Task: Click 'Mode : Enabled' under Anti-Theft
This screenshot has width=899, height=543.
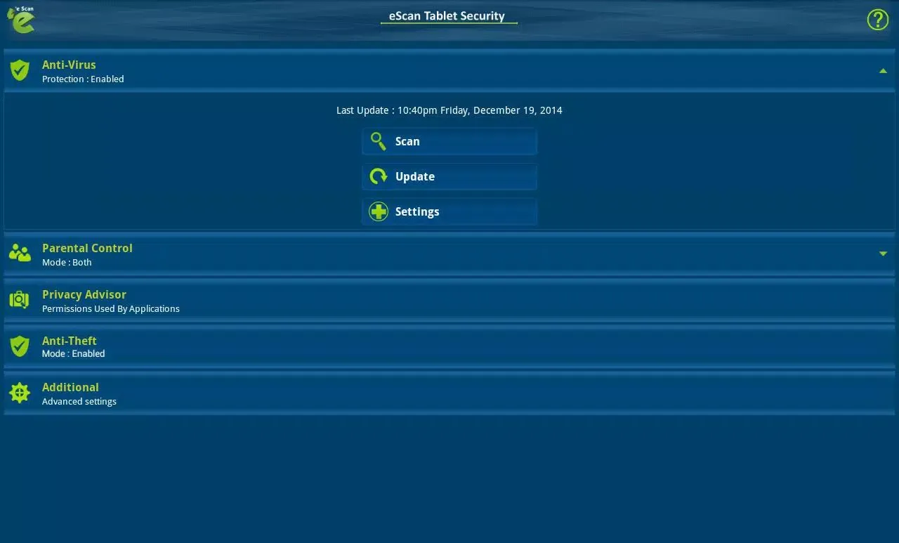Action: (x=74, y=354)
